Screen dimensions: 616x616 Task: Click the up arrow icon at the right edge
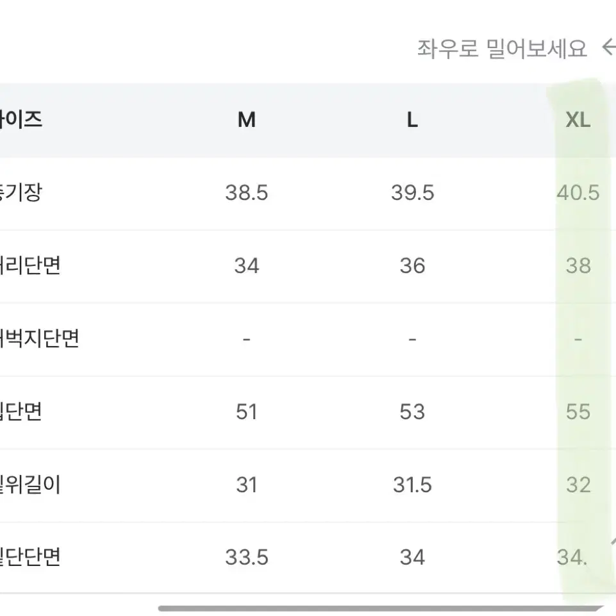pyautogui.click(x=613, y=542)
